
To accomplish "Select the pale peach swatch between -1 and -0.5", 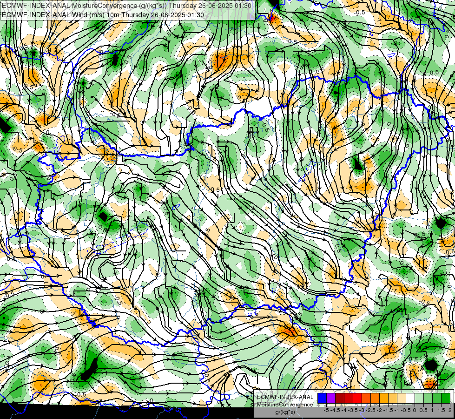I will click(x=402, y=398).
